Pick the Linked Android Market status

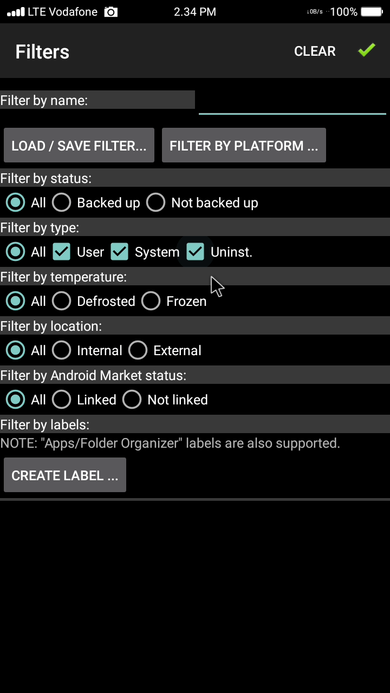pyautogui.click(x=62, y=400)
